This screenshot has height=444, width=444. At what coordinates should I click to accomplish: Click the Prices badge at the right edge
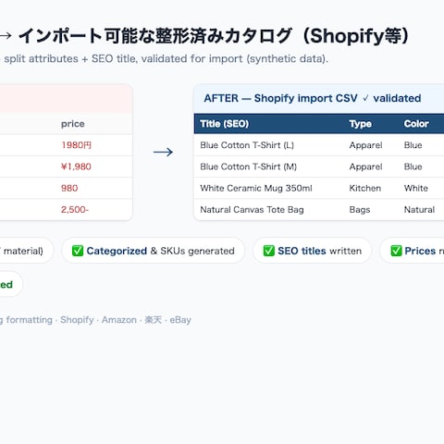[x=412, y=251]
